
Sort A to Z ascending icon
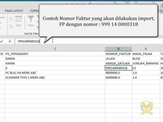tap(11, 19)
